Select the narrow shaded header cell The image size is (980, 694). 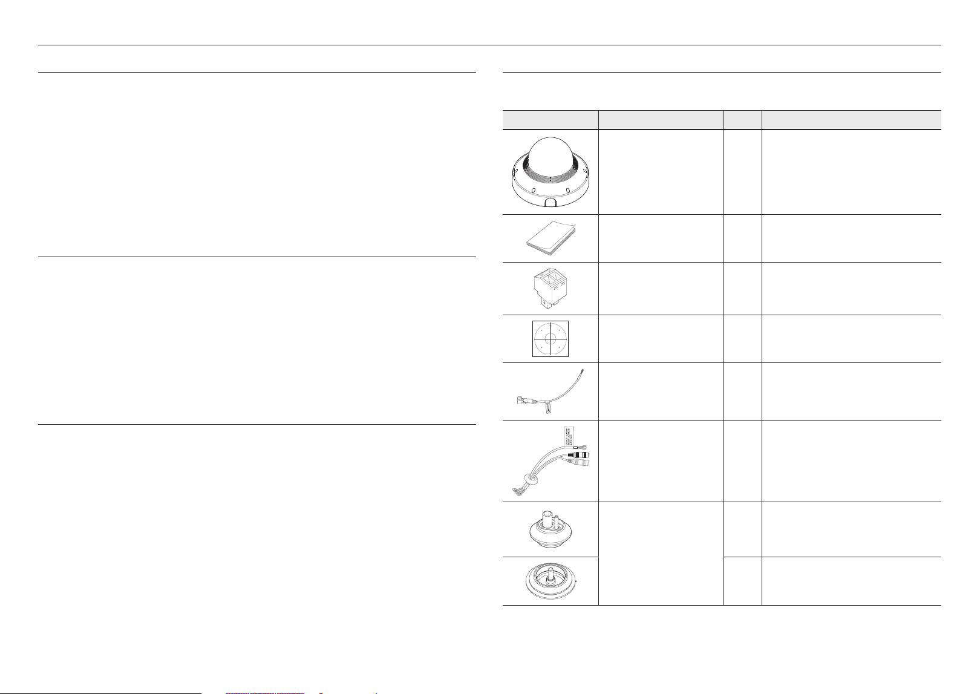pyautogui.click(x=743, y=120)
